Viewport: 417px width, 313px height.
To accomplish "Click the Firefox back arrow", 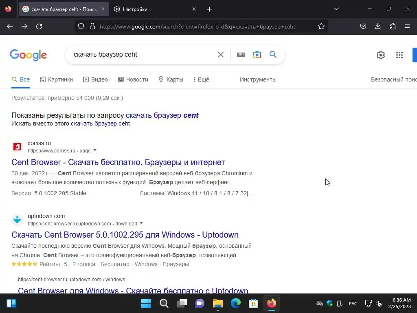I will (x=10, y=26).
